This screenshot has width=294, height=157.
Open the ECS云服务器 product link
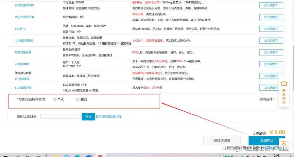pyautogui.click(x=23, y=88)
